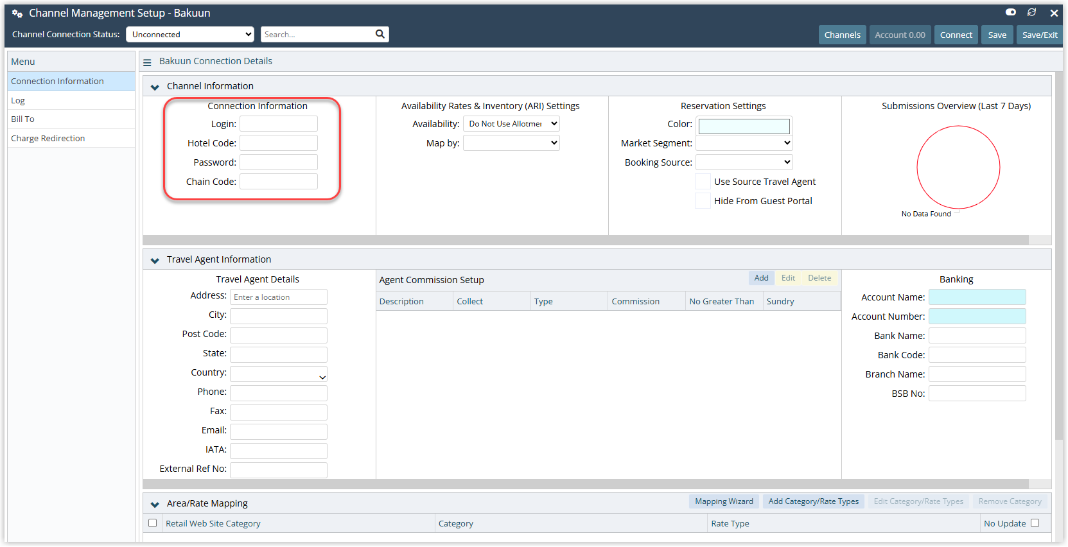This screenshot has height=547, width=1068.
Task: Open the Log menu item
Action: coord(71,101)
